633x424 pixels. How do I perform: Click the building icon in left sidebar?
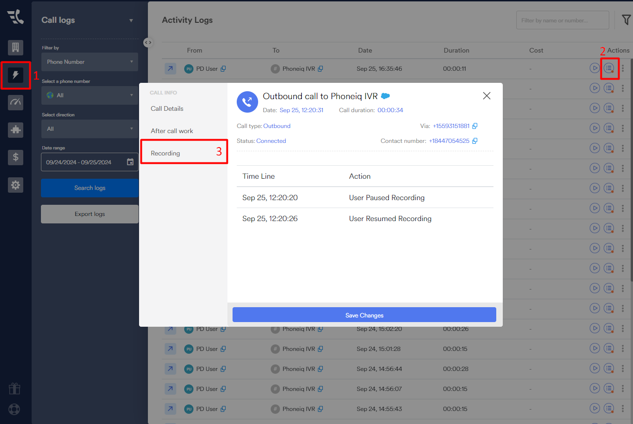pos(15,47)
